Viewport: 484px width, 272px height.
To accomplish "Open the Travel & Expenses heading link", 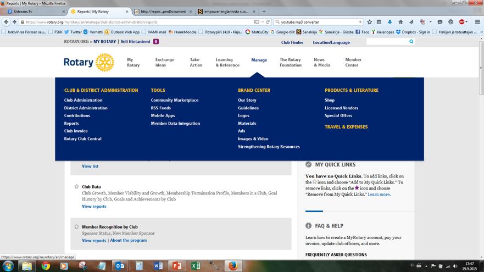I will pos(346,127).
